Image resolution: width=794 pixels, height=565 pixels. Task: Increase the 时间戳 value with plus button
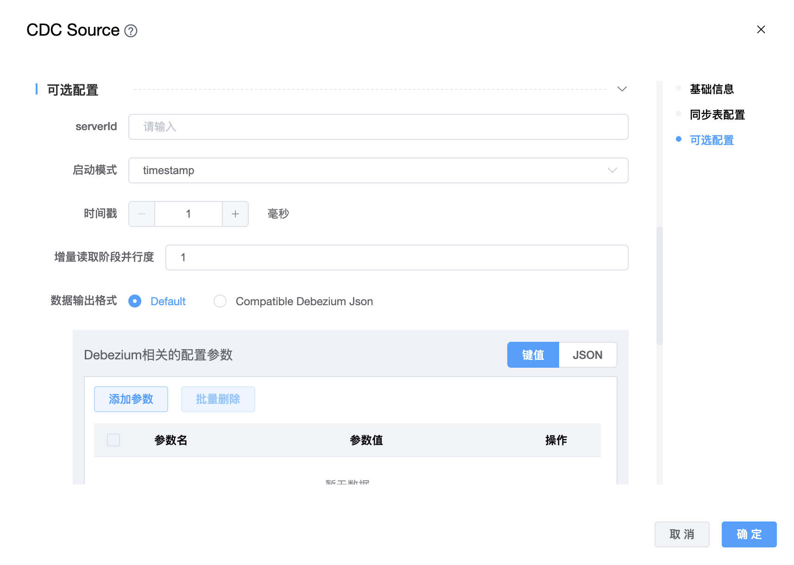(x=235, y=214)
